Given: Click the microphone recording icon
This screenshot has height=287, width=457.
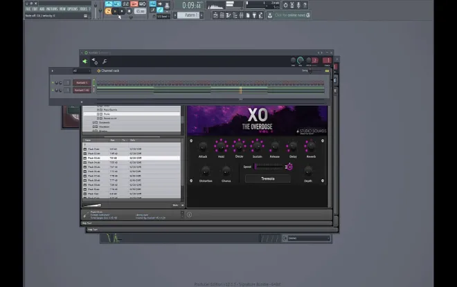Looking at the screenshot, I should (x=298, y=5).
